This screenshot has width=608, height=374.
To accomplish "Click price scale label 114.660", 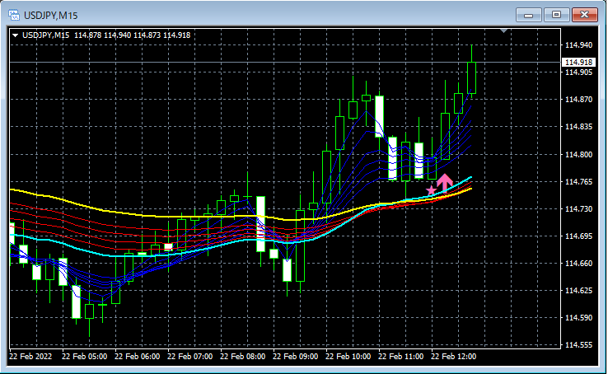I will (x=578, y=263).
